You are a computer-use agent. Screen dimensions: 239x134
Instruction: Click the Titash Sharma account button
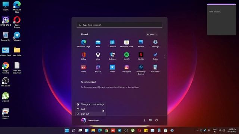pyautogui.click(x=90, y=120)
